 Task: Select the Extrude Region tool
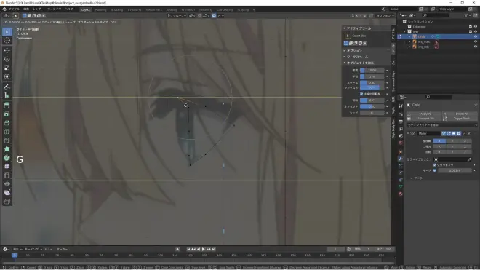pos(7,106)
